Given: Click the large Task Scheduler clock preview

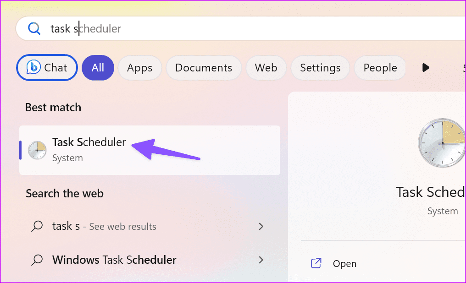Looking at the screenshot, I should click(442, 143).
